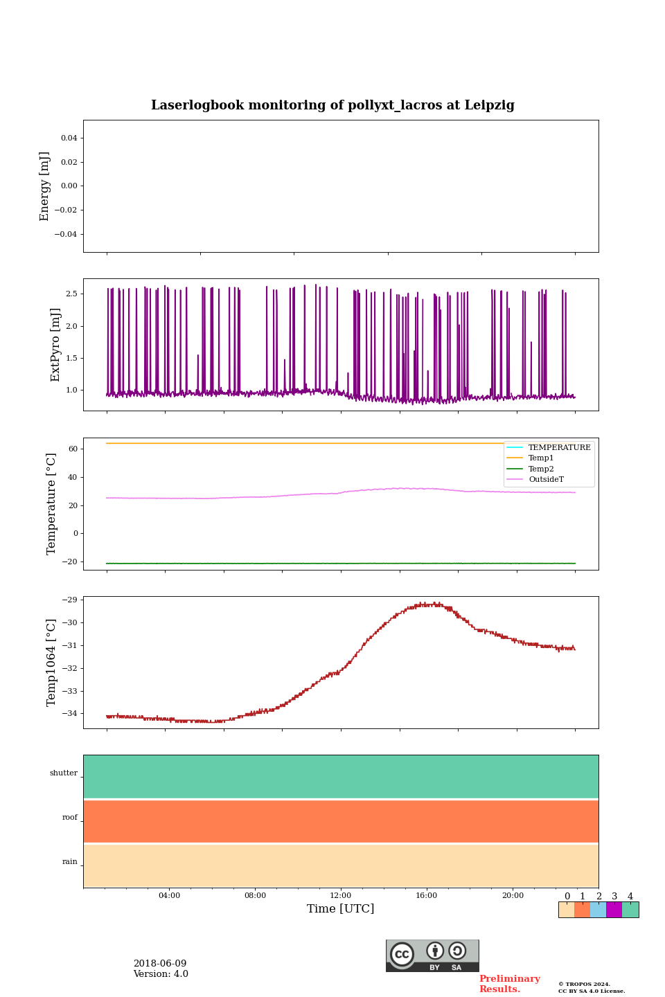Screen dimensions: 665x997
Task: Click the 'Time [UTC]' axis label
Action: pyautogui.click(x=341, y=908)
